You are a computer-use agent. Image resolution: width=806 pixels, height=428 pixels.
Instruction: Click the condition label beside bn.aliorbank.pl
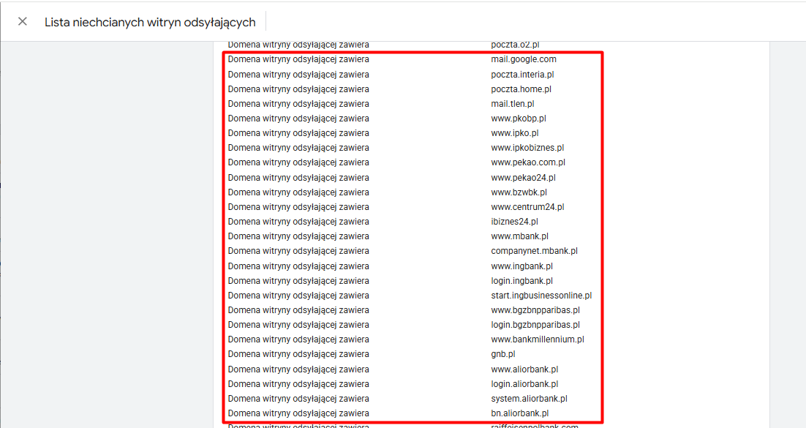(x=298, y=413)
